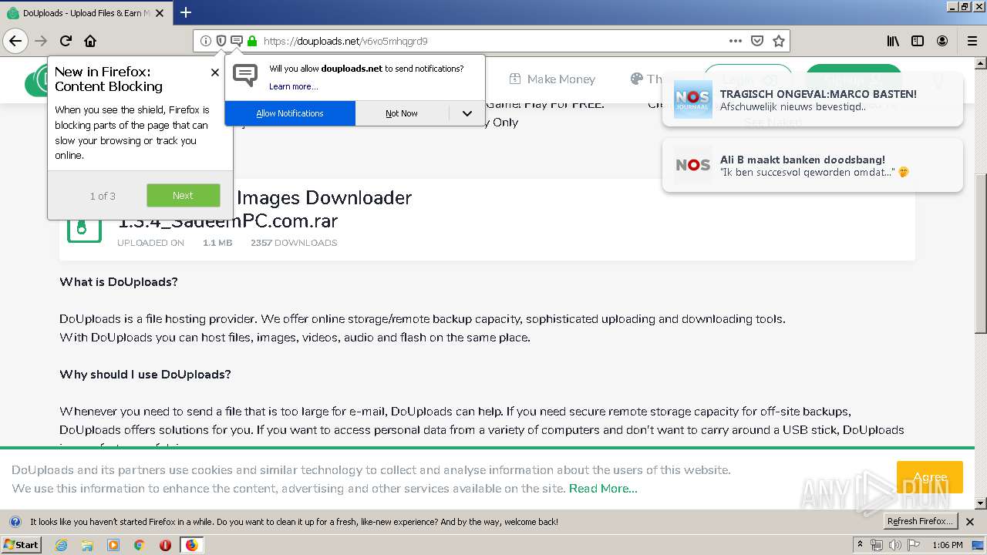Open Opera from the taskbar

click(x=165, y=545)
